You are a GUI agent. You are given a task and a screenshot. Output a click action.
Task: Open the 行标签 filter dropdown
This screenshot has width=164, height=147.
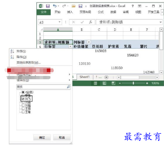(x=70, y=46)
